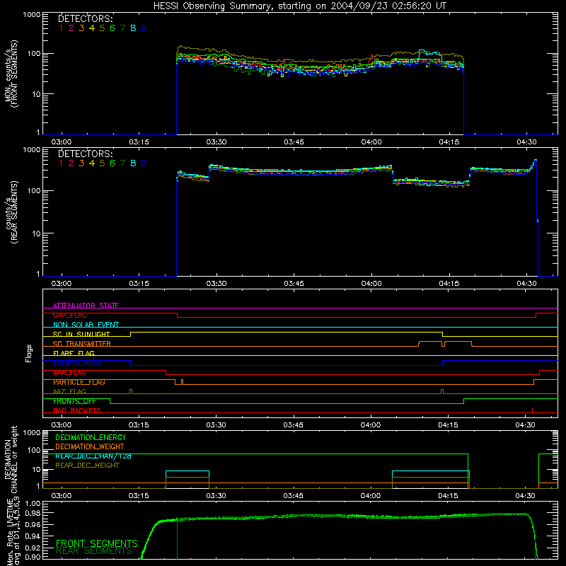Click the 1.00 y-axis value of livetime plot
Screen dimensions: 566x566
(x=33, y=503)
